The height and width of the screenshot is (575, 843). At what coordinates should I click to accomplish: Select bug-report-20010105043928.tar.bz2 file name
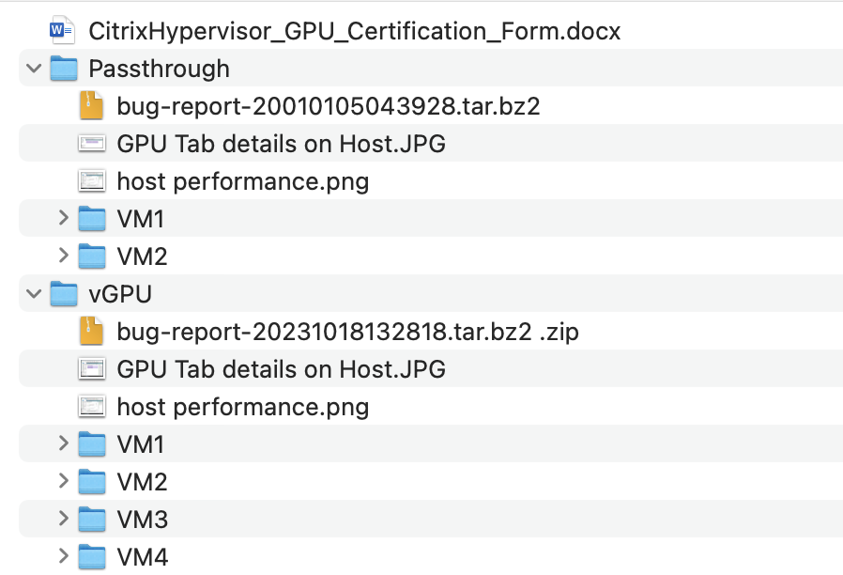[x=328, y=106]
